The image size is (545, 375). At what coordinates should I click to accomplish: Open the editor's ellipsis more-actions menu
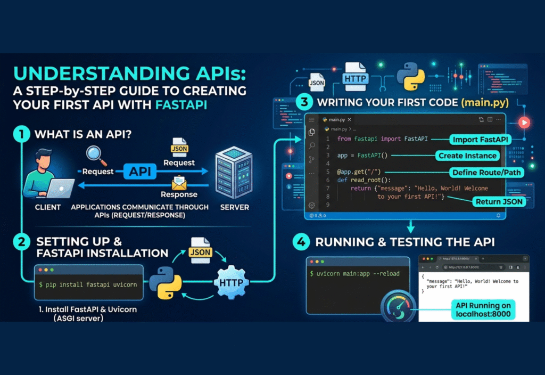pyautogui.click(x=498, y=119)
